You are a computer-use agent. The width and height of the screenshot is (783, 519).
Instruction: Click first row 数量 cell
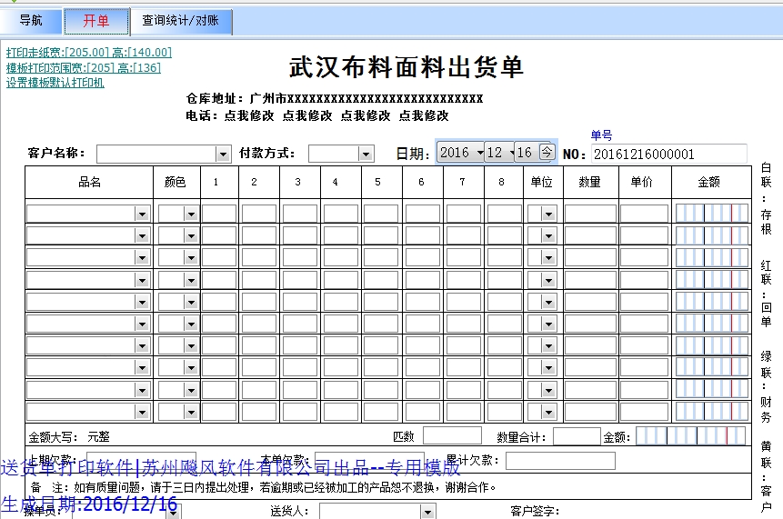coord(590,214)
